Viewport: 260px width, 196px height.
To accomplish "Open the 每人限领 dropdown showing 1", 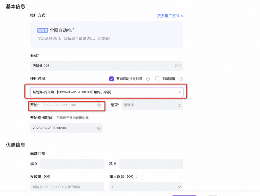I will tap(146, 187).
